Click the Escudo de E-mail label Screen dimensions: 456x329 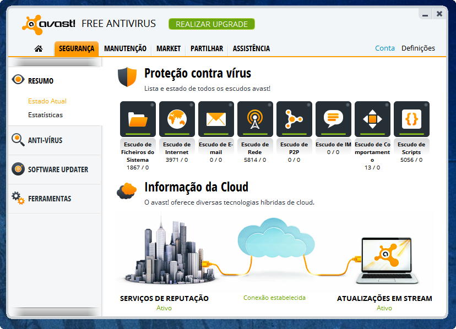216,148
